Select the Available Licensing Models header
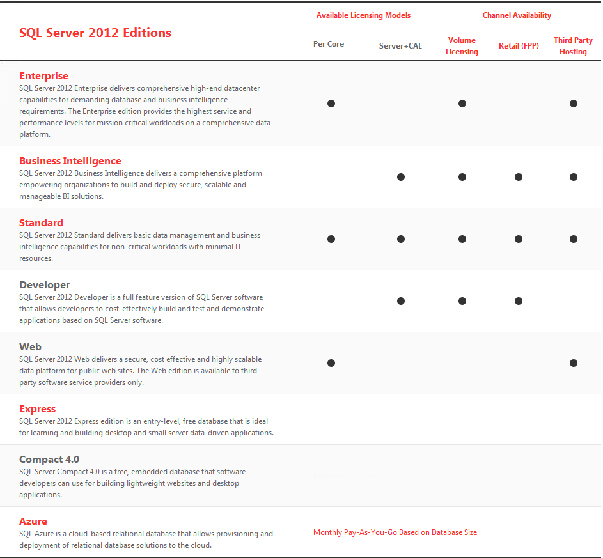This screenshot has height=558, width=603. click(363, 15)
